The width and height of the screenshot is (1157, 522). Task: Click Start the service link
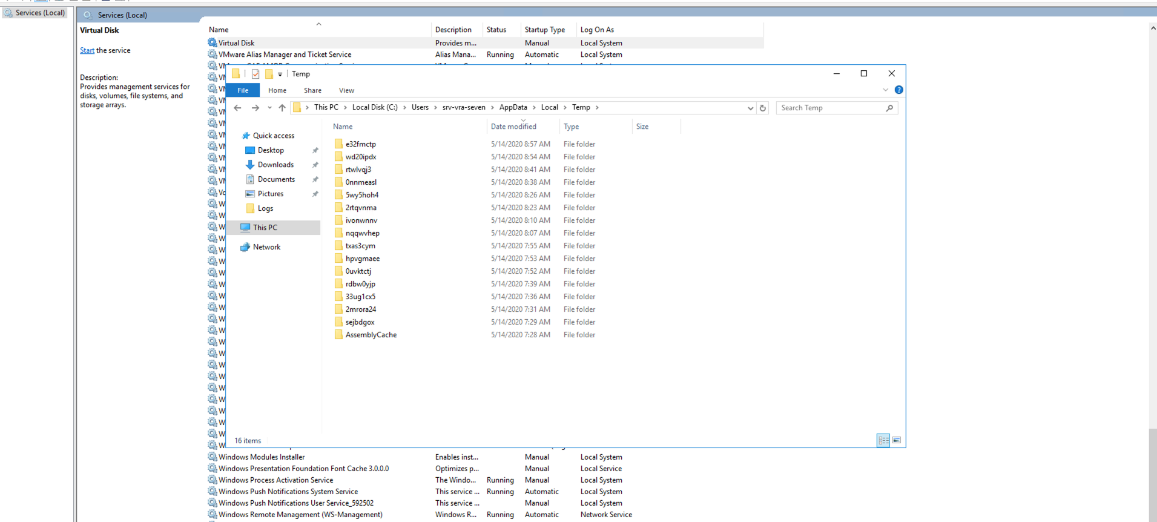point(87,51)
